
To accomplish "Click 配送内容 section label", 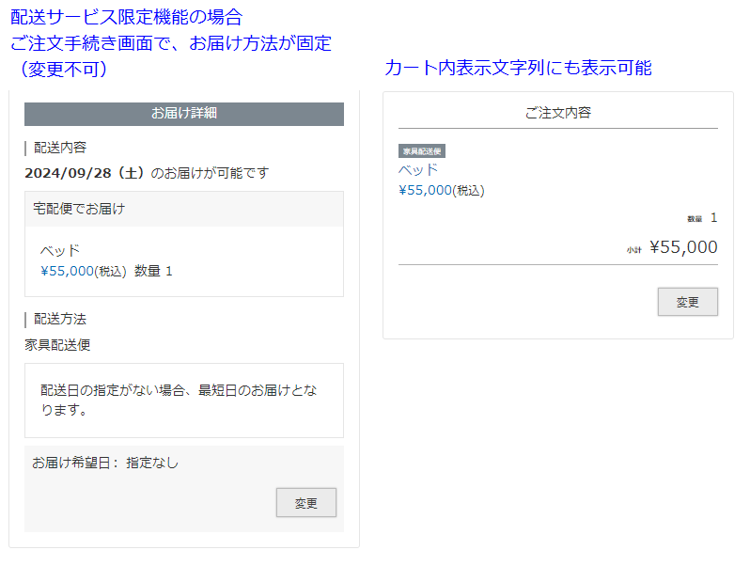I will click(60, 148).
